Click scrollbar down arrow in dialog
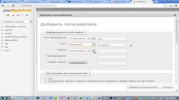Viewport: 179px width, 100px height. pyautogui.click(x=176, y=82)
